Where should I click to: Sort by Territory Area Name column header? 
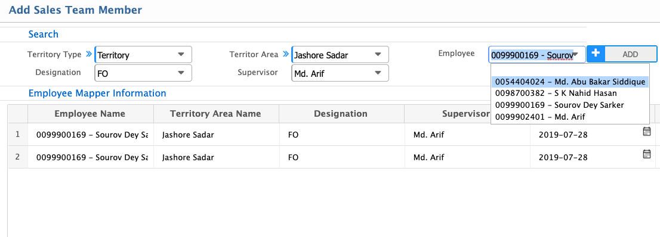coord(215,114)
